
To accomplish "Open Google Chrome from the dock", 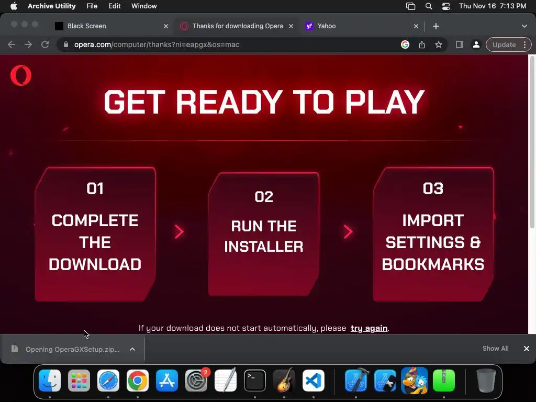I will [138, 381].
